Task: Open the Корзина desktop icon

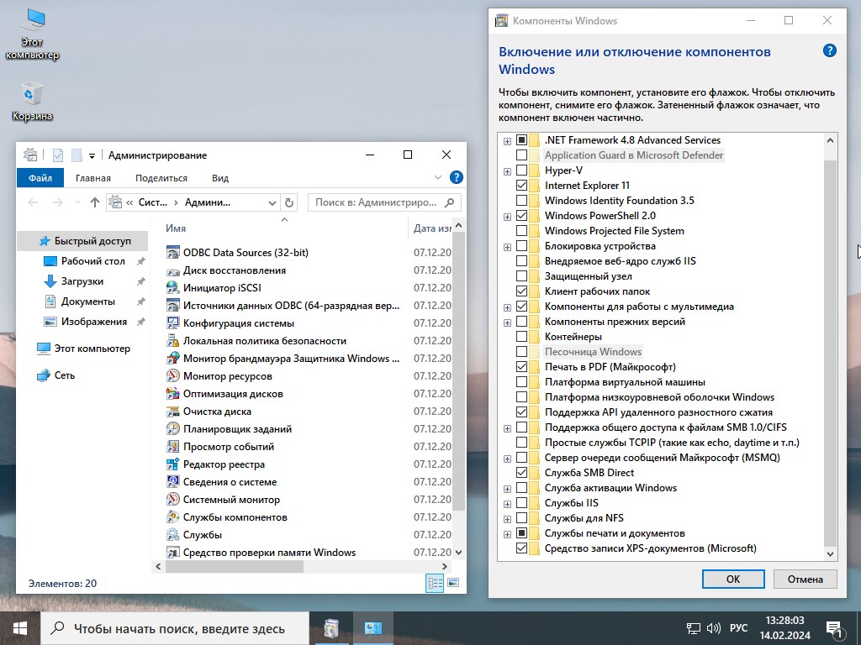Action: (32, 101)
